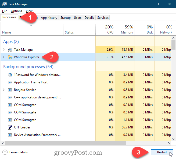Click the Windows Explorer folder icon
This screenshot has width=176, height=159.
[10, 57]
